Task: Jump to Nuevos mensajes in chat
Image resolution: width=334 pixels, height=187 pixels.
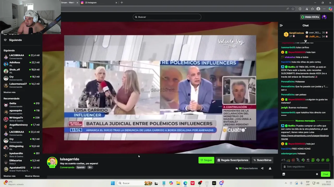Action: coord(305,121)
